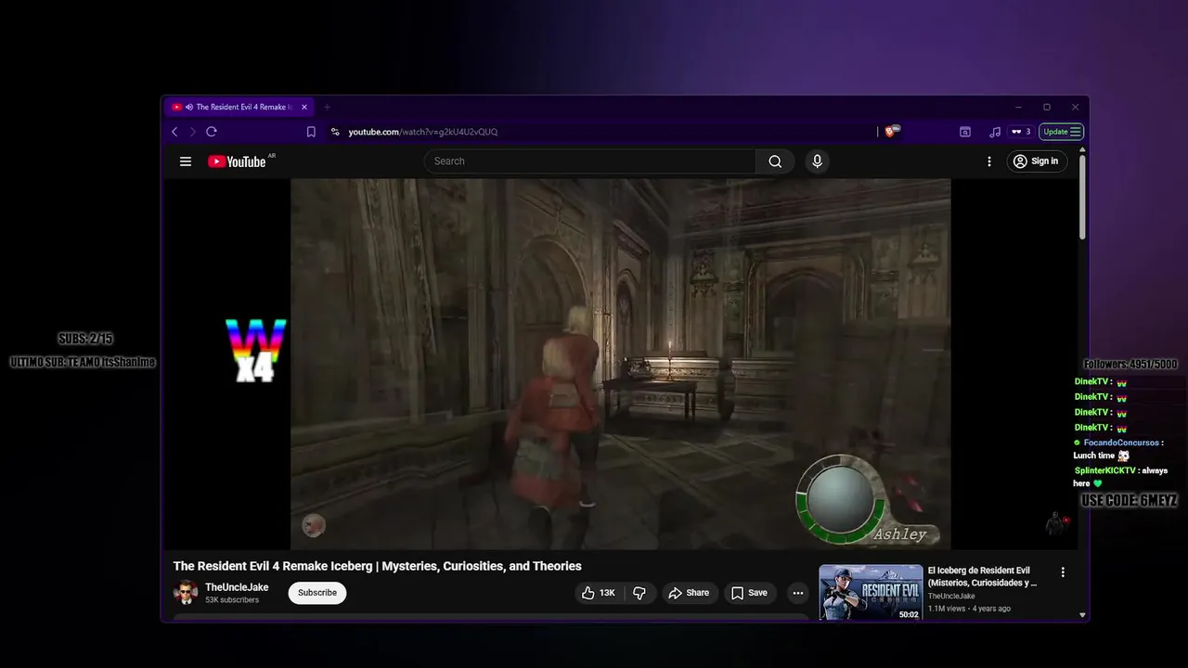Maximize the browser window
Viewport: 1188px width, 668px height.
point(1047,108)
